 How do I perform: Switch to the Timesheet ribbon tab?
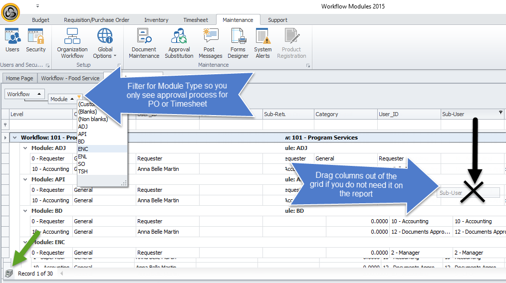196,20
